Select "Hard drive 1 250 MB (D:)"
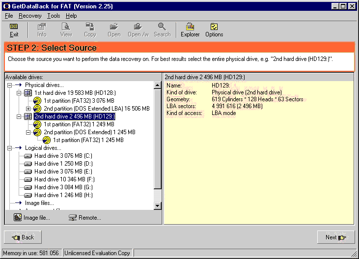Image resolution: width=359 pixels, height=259 pixels. click(63, 164)
